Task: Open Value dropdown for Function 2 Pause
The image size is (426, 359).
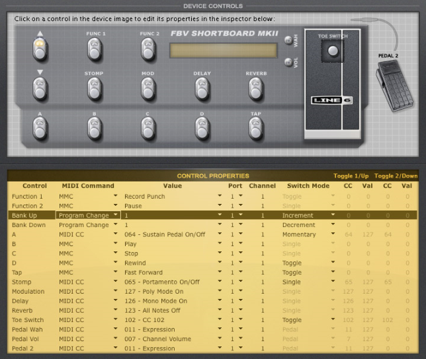Action: pos(220,205)
